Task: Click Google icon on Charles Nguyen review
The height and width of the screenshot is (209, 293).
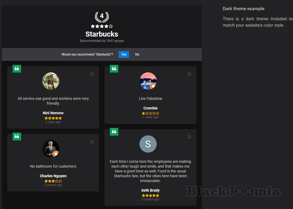Action: [x=92, y=142]
